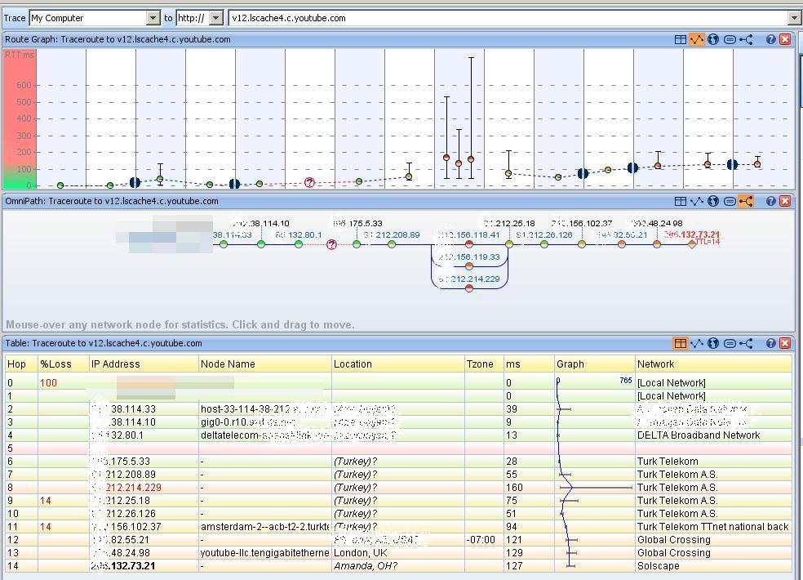The height and width of the screenshot is (580, 803).
Task: Close the OmniPath panel
Action: pos(785,202)
